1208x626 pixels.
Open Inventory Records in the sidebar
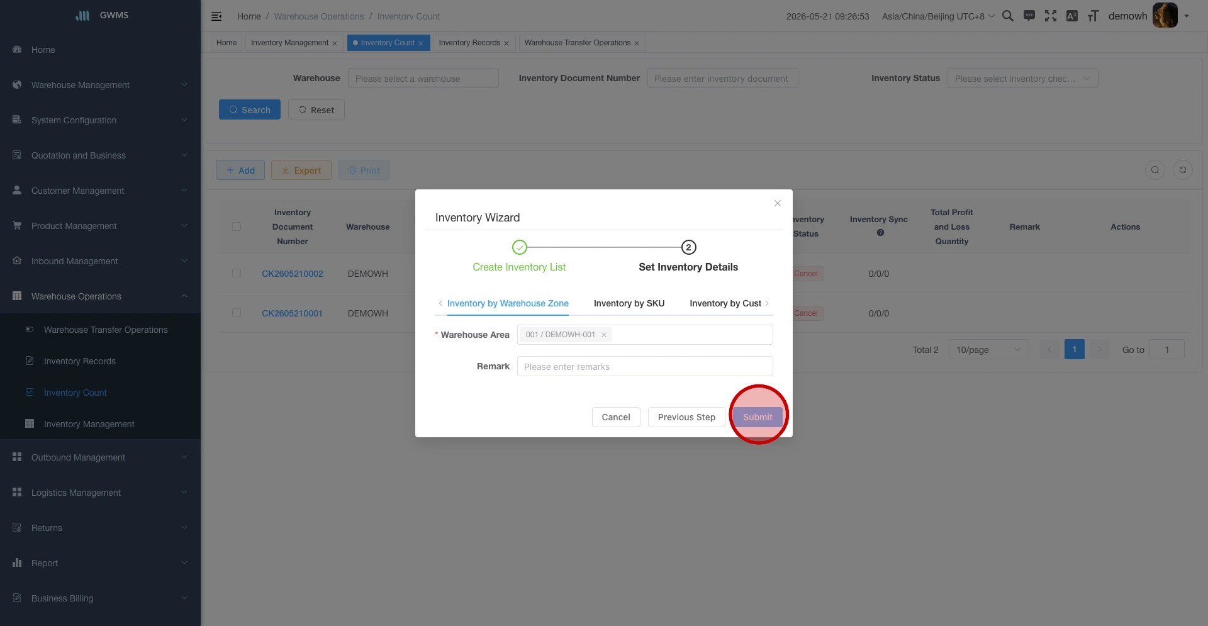[x=101, y=361]
